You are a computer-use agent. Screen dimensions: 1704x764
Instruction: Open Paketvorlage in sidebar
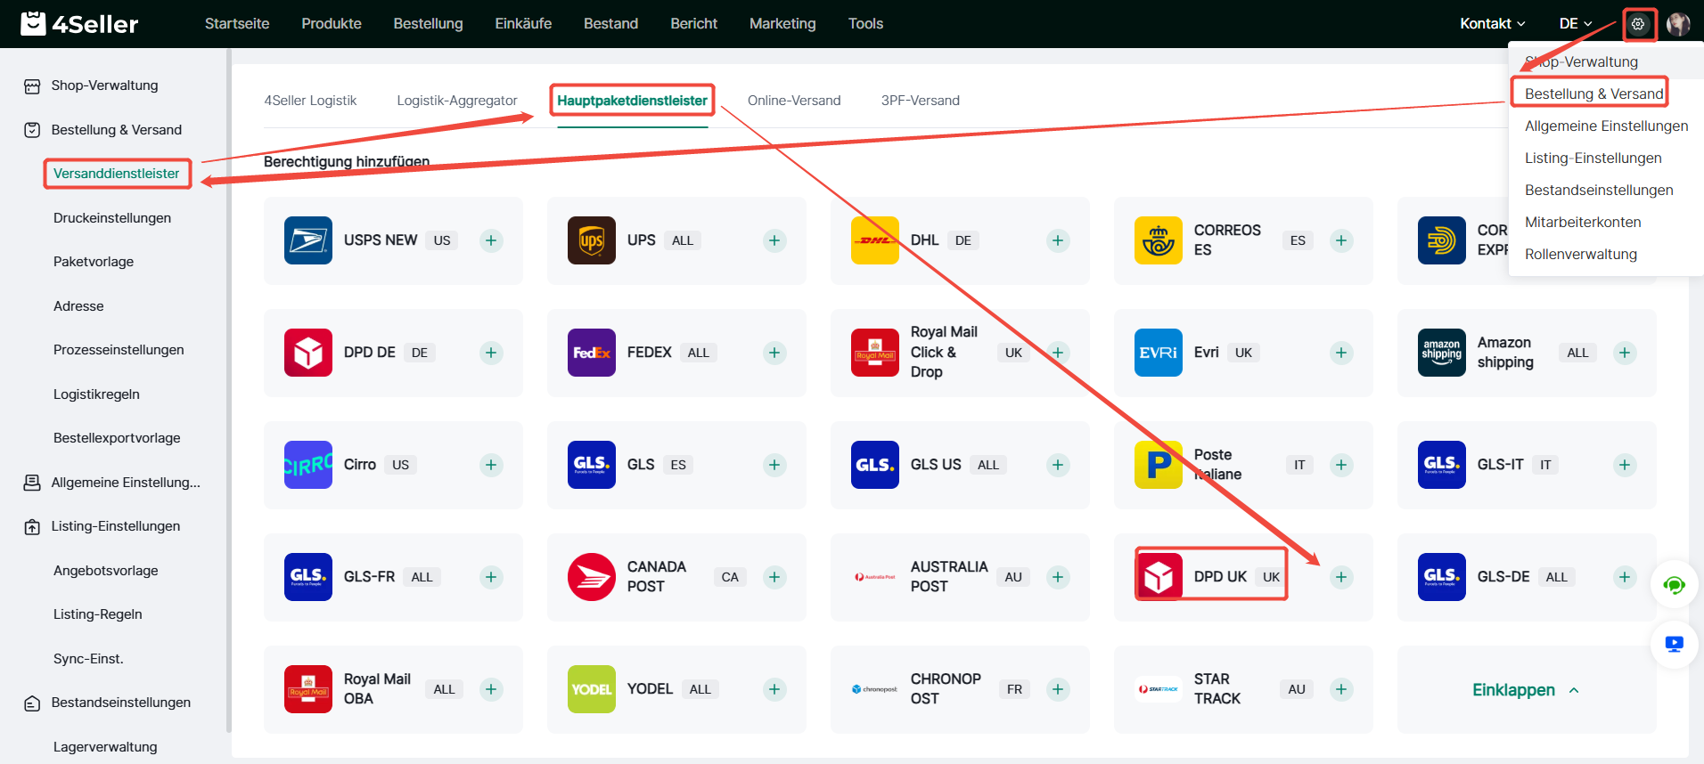pyautogui.click(x=94, y=262)
